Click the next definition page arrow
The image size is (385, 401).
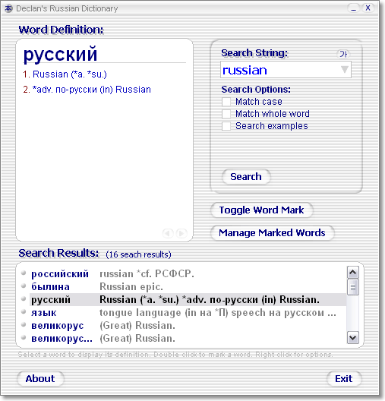coord(181,233)
